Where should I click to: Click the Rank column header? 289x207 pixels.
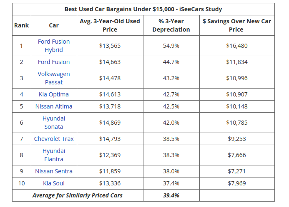(21, 25)
